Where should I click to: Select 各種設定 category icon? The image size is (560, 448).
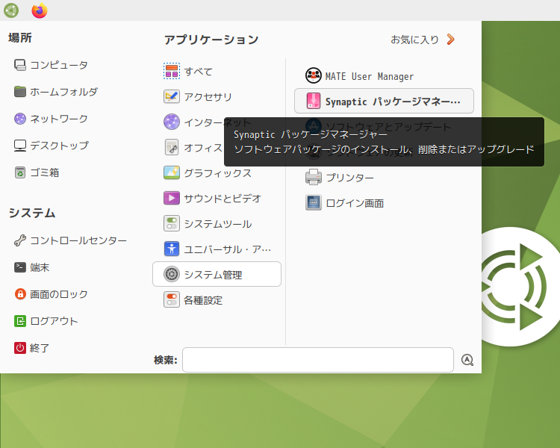[172, 299]
